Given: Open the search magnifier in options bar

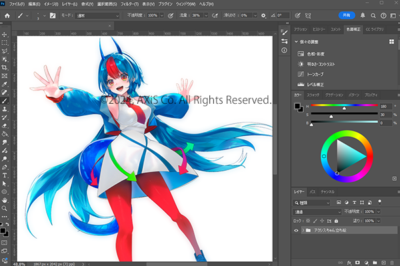Looking at the screenshot, I should (x=373, y=15).
